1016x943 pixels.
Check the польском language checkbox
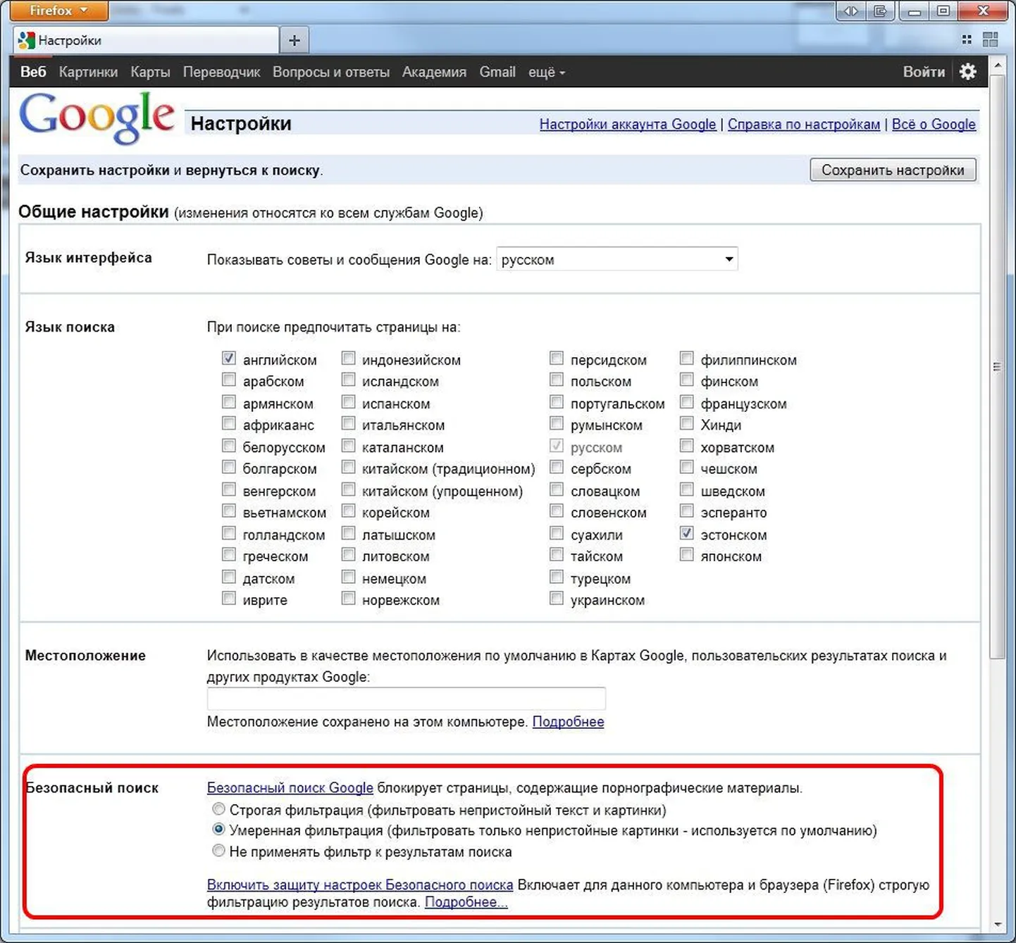(557, 380)
